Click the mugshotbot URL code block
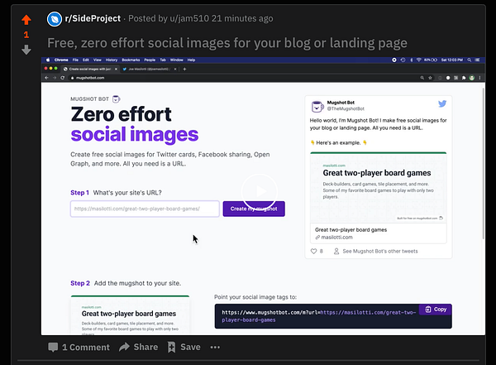Image resolution: width=496 pixels, height=365 pixels. pos(333,316)
